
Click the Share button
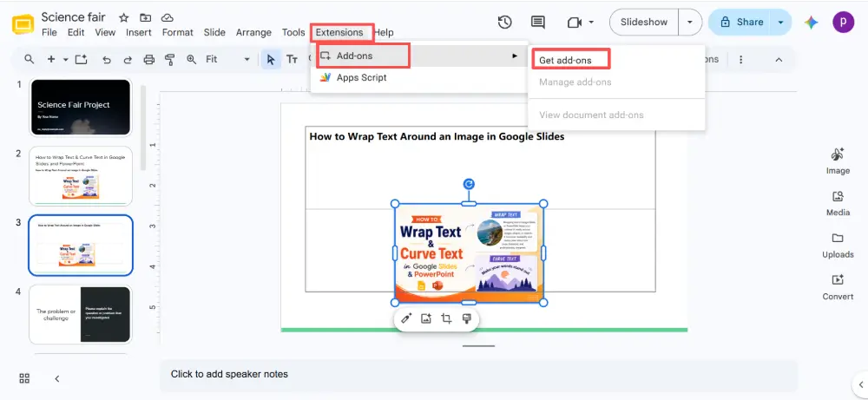click(740, 23)
